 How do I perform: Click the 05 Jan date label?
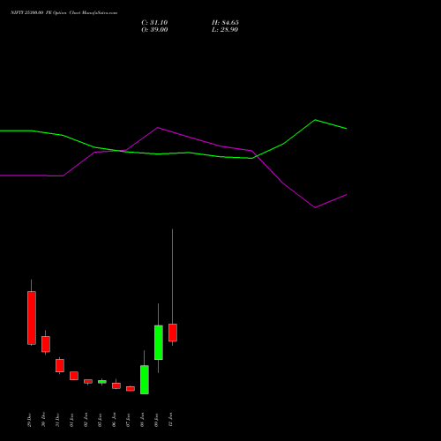click(100, 420)
